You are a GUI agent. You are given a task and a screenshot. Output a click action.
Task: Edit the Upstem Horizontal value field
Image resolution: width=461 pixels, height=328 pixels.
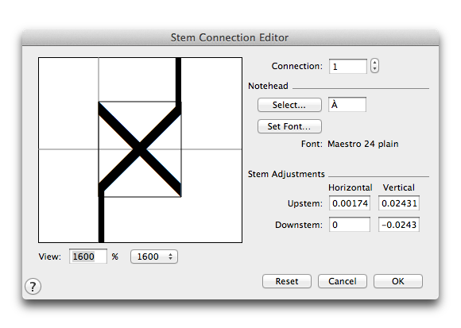[x=350, y=203]
